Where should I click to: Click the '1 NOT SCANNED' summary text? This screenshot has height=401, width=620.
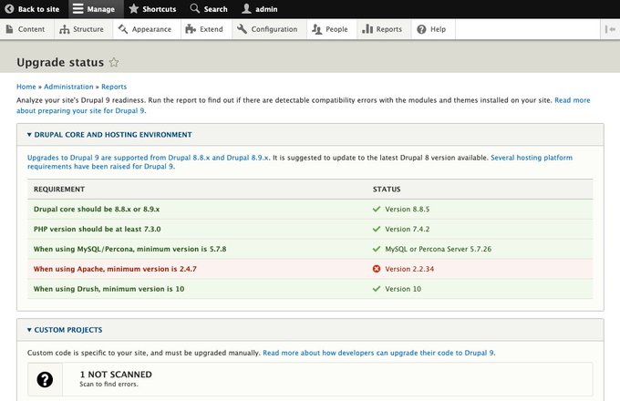tap(116, 375)
